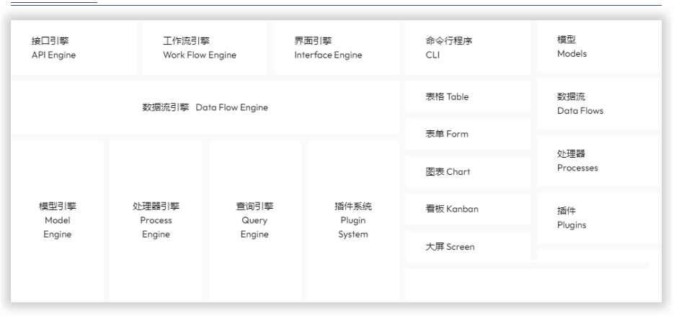Select the Data Flow Engine bar
Viewport: 674px width, 334px height.
click(205, 108)
